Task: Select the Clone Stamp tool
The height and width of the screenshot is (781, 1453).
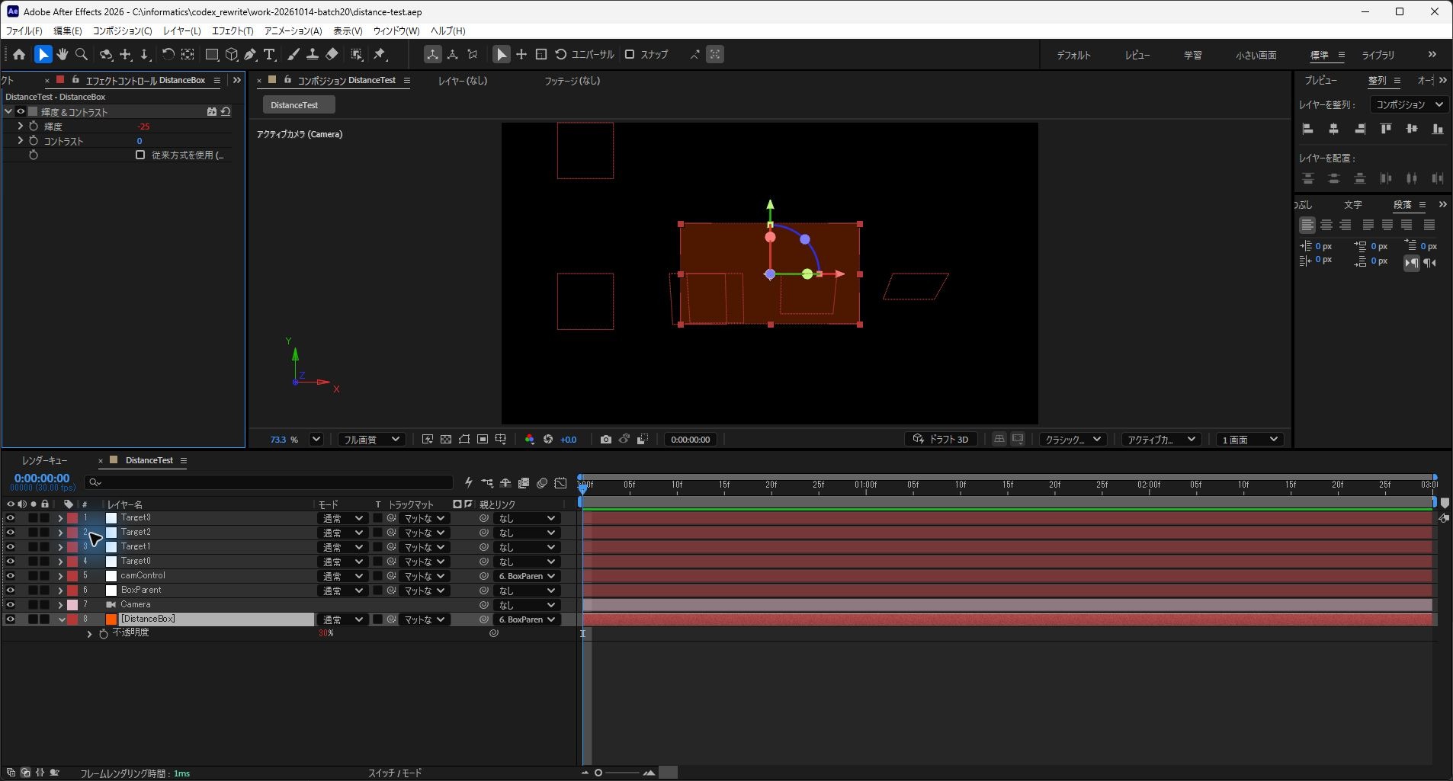Action: 312,54
